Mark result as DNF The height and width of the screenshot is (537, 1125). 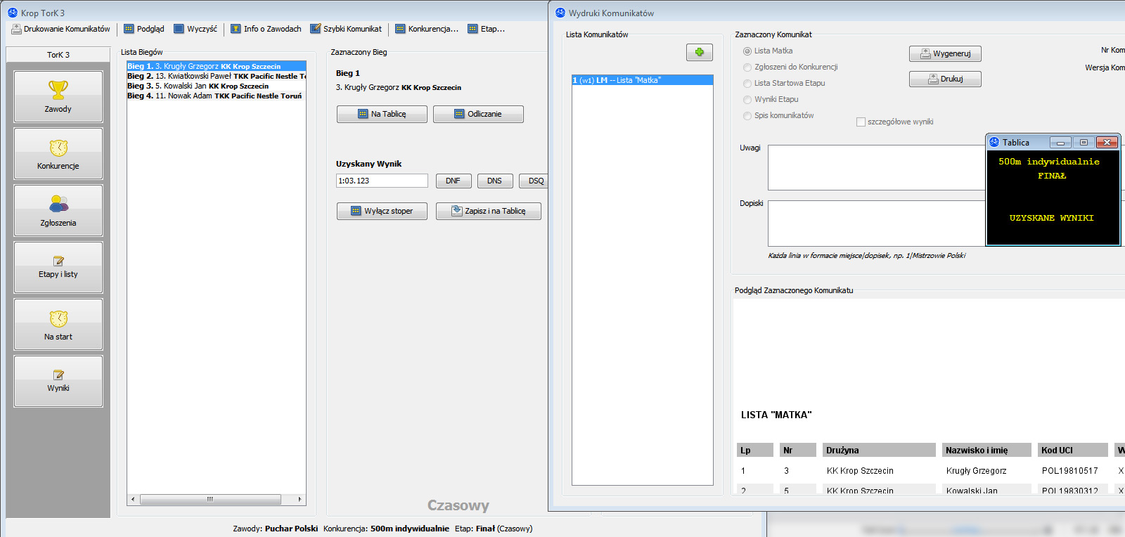[453, 181]
